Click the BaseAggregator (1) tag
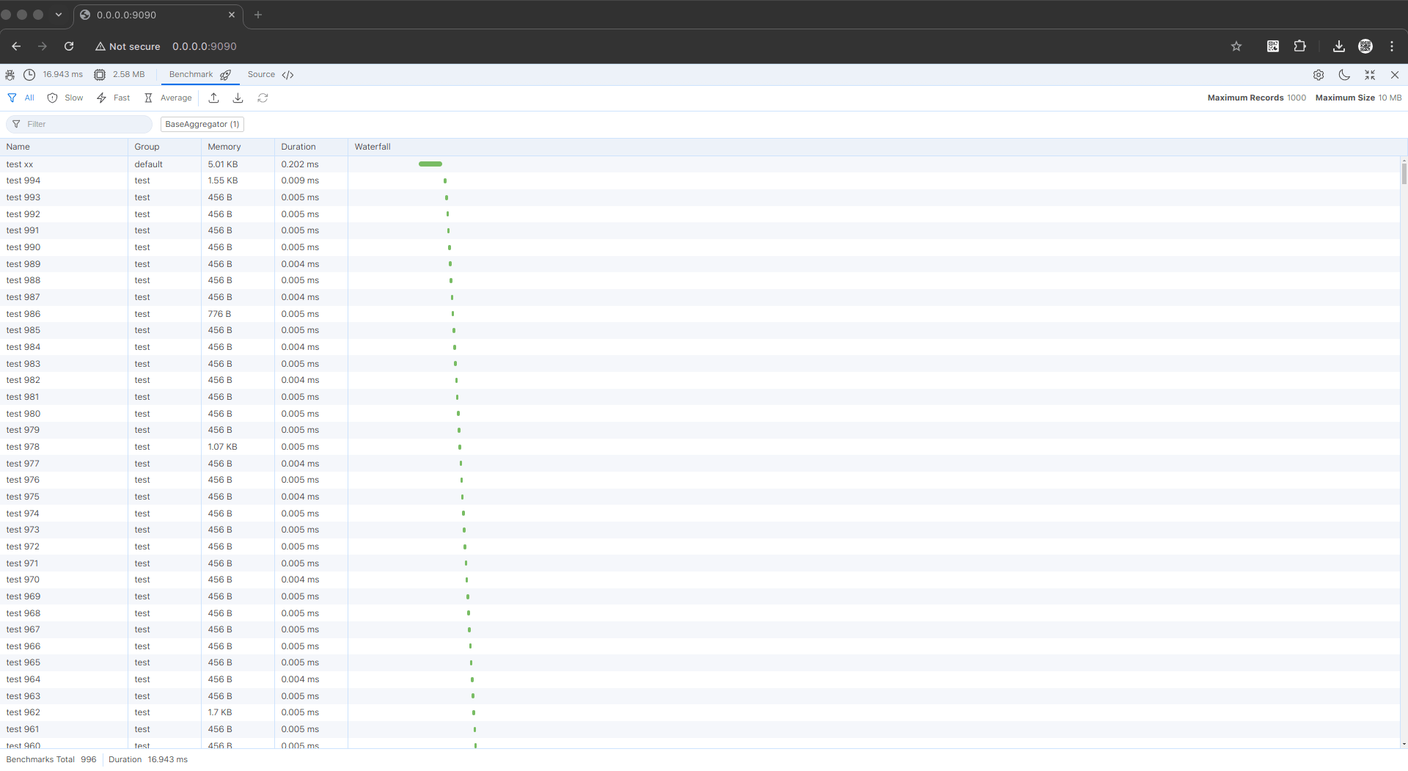The height and width of the screenshot is (771, 1408). pyautogui.click(x=202, y=124)
